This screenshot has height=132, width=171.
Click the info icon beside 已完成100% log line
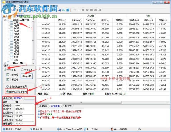point(39,114)
